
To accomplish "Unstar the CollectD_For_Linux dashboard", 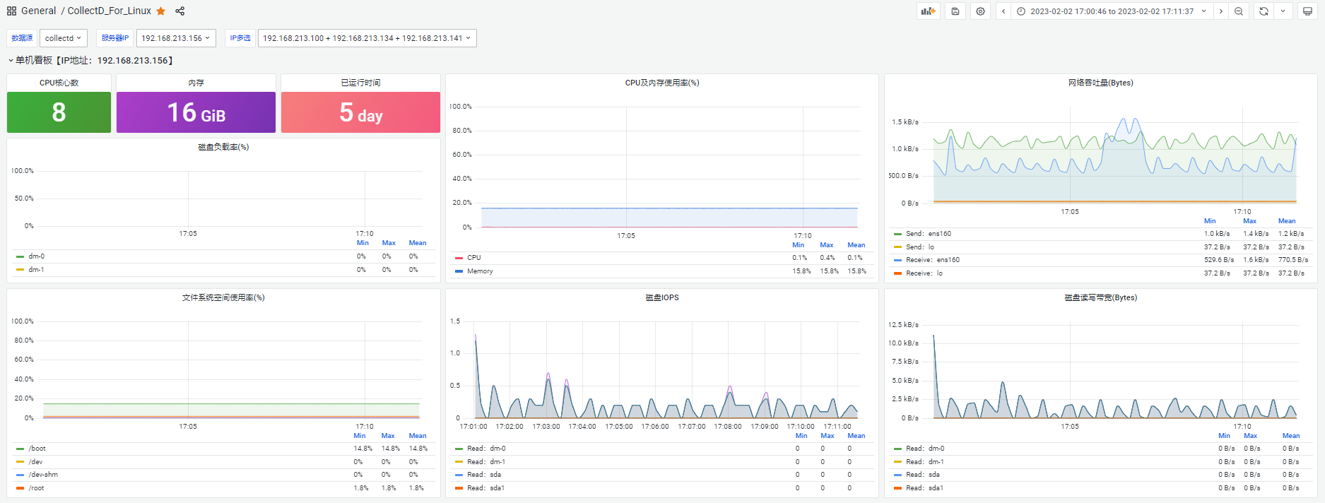I will click(x=161, y=11).
